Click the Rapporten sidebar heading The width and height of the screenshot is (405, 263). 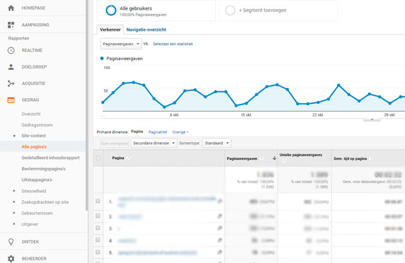[19, 38]
